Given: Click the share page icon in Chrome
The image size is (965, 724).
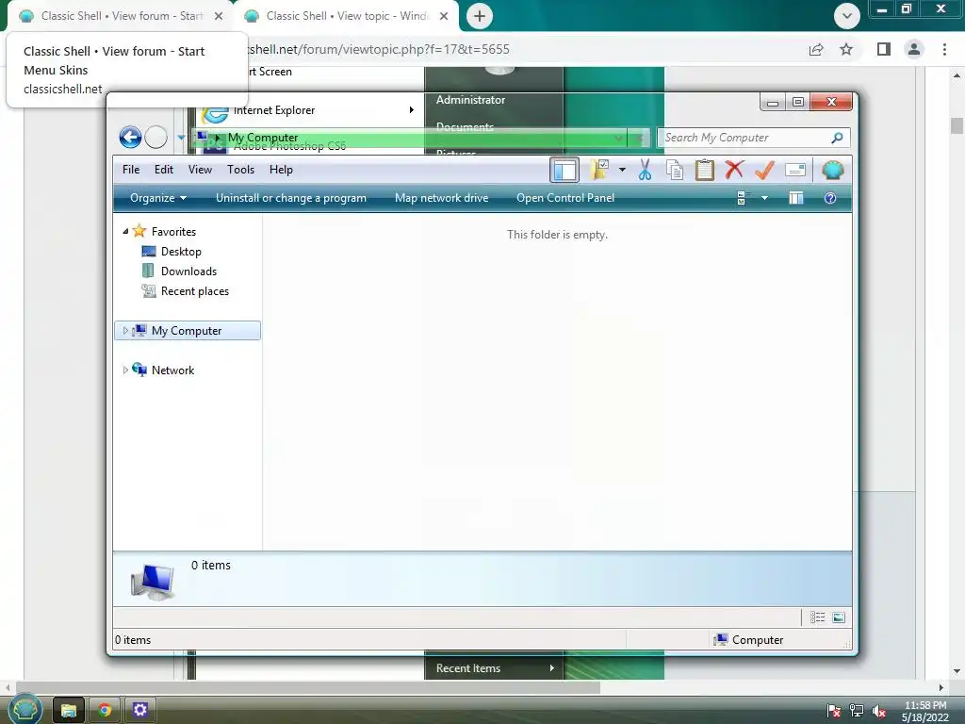Looking at the screenshot, I should (x=816, y=49).
